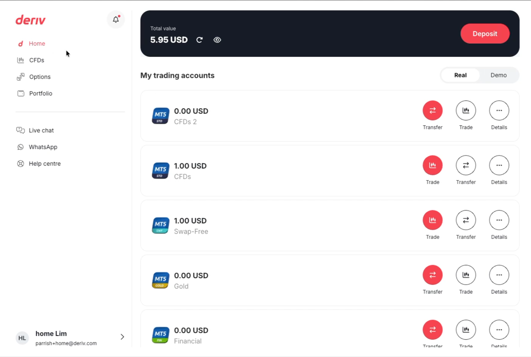
Task: Click the 5.95 USD total value
Action: tap(169, 40)
